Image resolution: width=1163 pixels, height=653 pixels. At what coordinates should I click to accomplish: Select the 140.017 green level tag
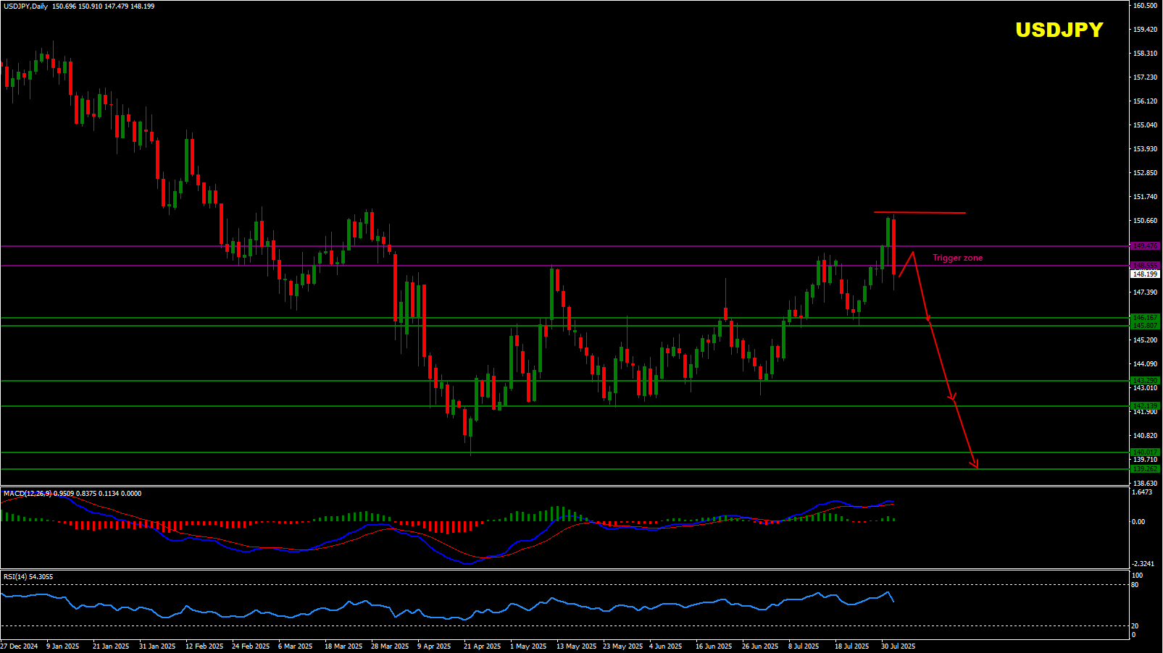click(1145, 452)
